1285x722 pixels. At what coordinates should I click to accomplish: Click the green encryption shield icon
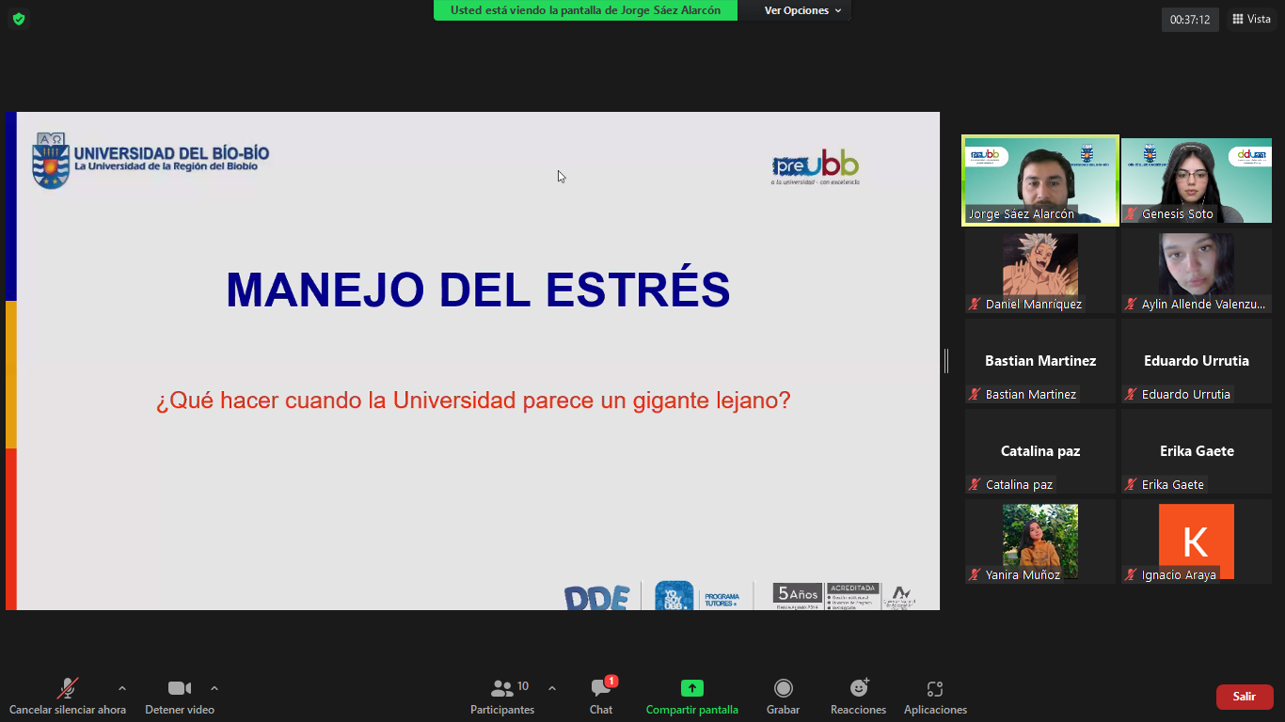point(19,19)
